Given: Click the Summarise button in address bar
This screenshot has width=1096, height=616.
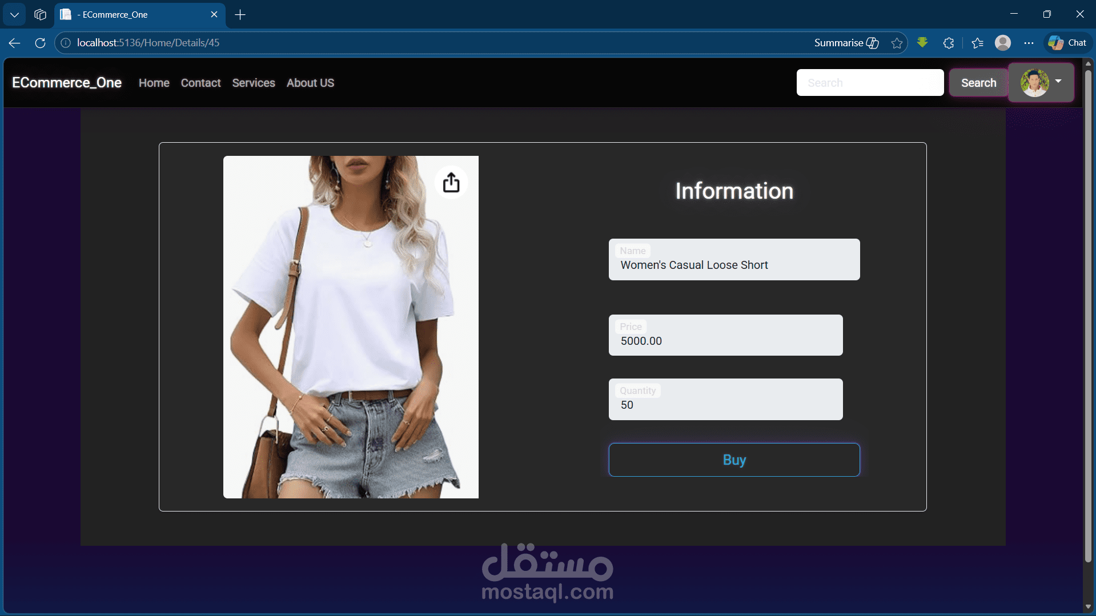Looking at the screenshot, I should [846, 43].
